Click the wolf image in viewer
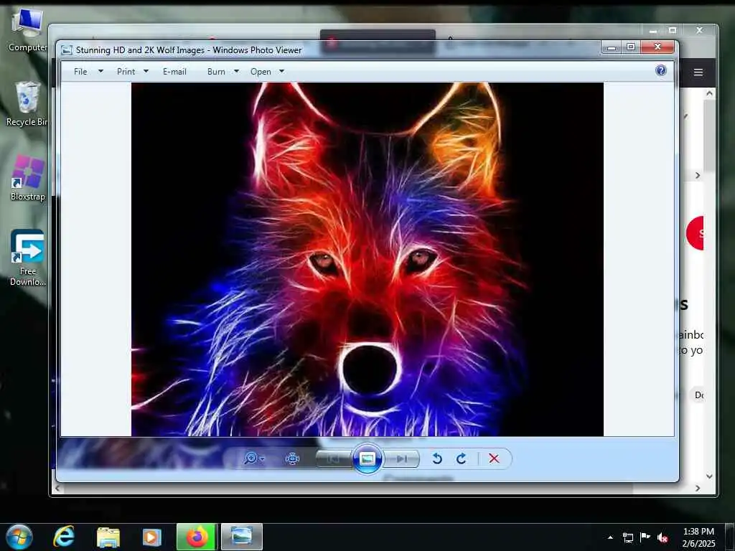The height and width of the screenshot is (551, 735). [367, 259]
